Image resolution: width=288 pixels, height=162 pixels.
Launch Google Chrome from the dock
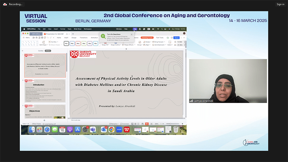pos(112,130)
